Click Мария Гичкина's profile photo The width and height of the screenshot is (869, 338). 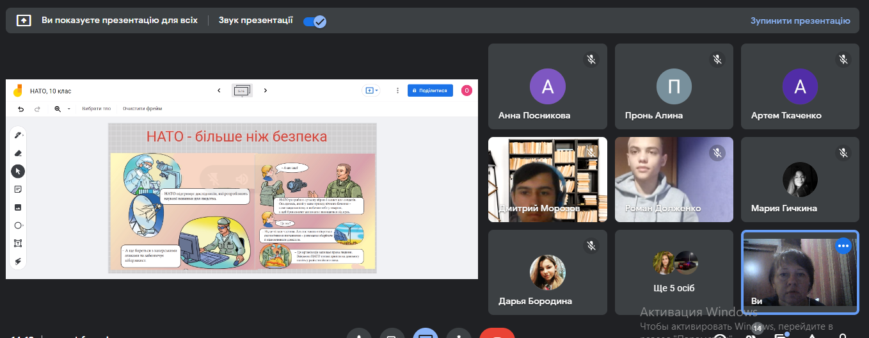pyautogui.click(x=800, y=179)
